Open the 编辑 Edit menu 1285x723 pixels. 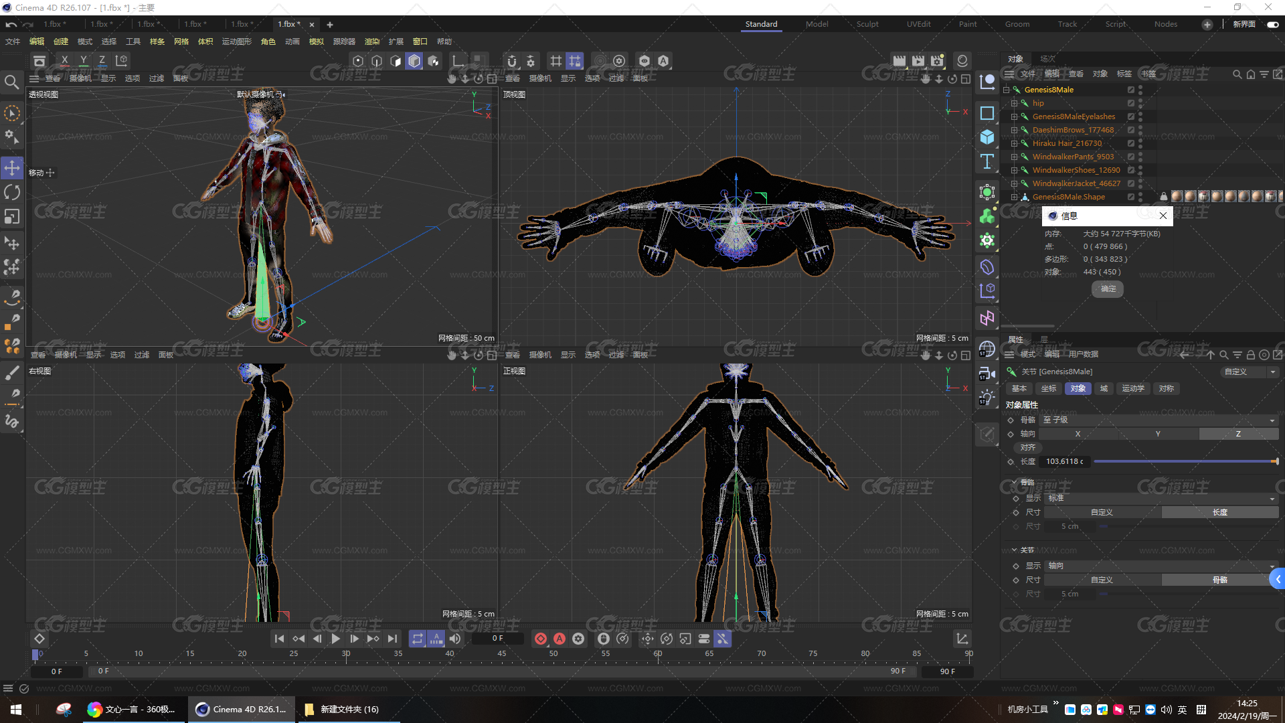(x=37, y=42)
